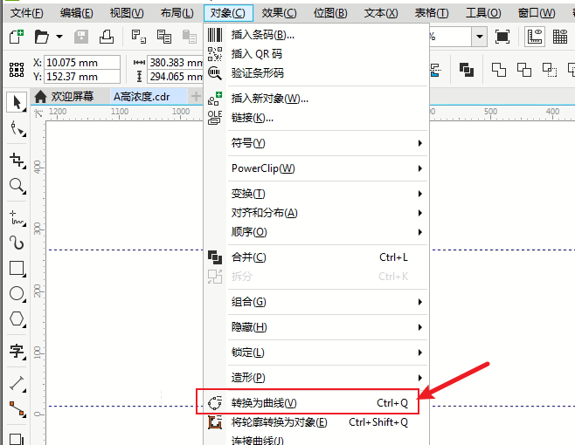
Task: Open the 窗口(W) menu
Action: click(x=537, y=13)
